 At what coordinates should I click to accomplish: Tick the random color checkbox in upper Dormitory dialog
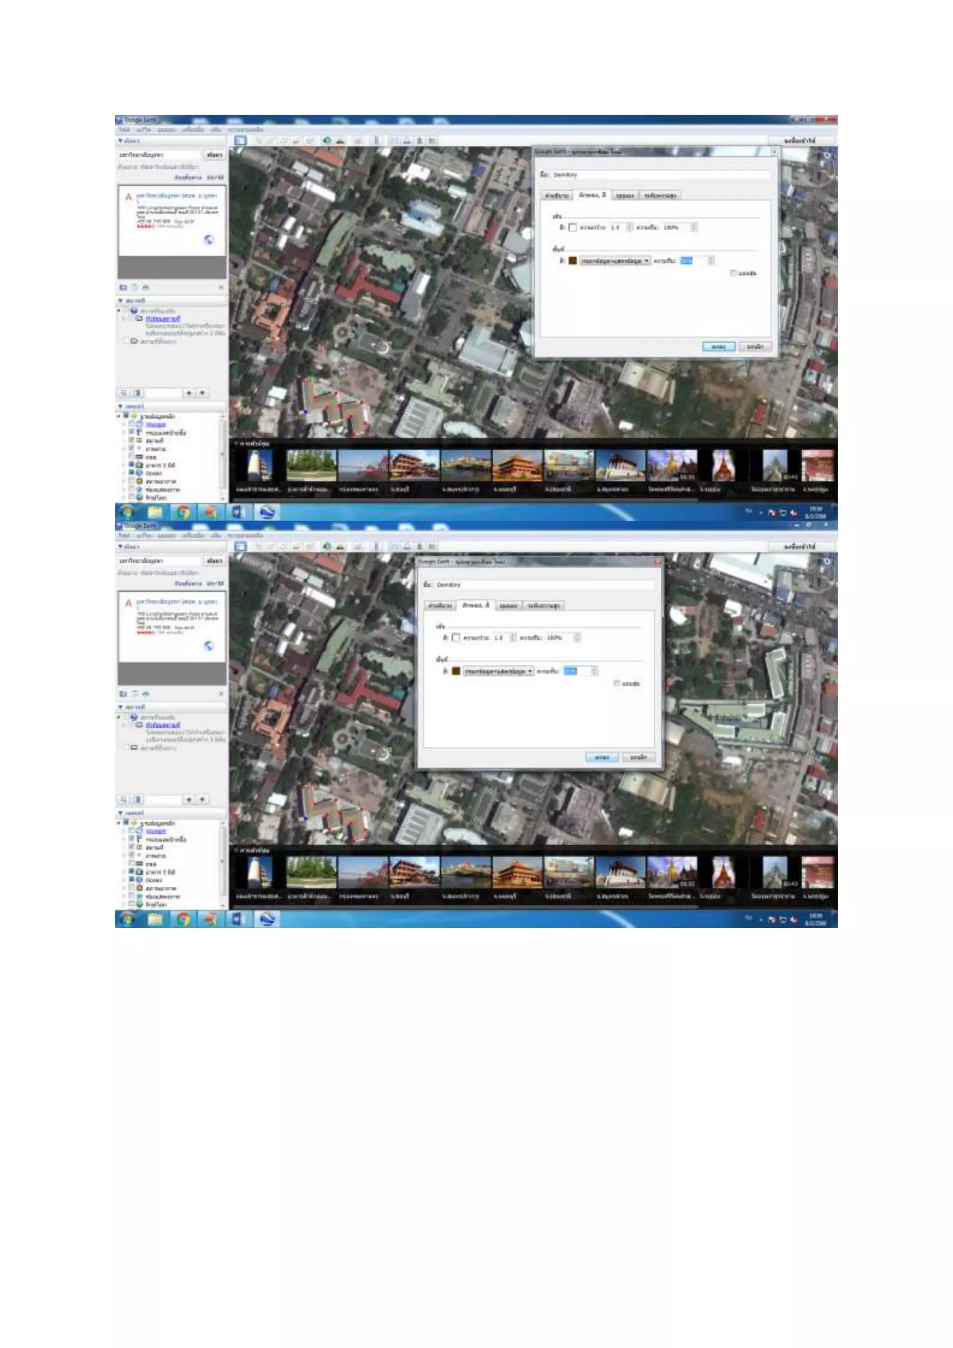coord(733,273)
